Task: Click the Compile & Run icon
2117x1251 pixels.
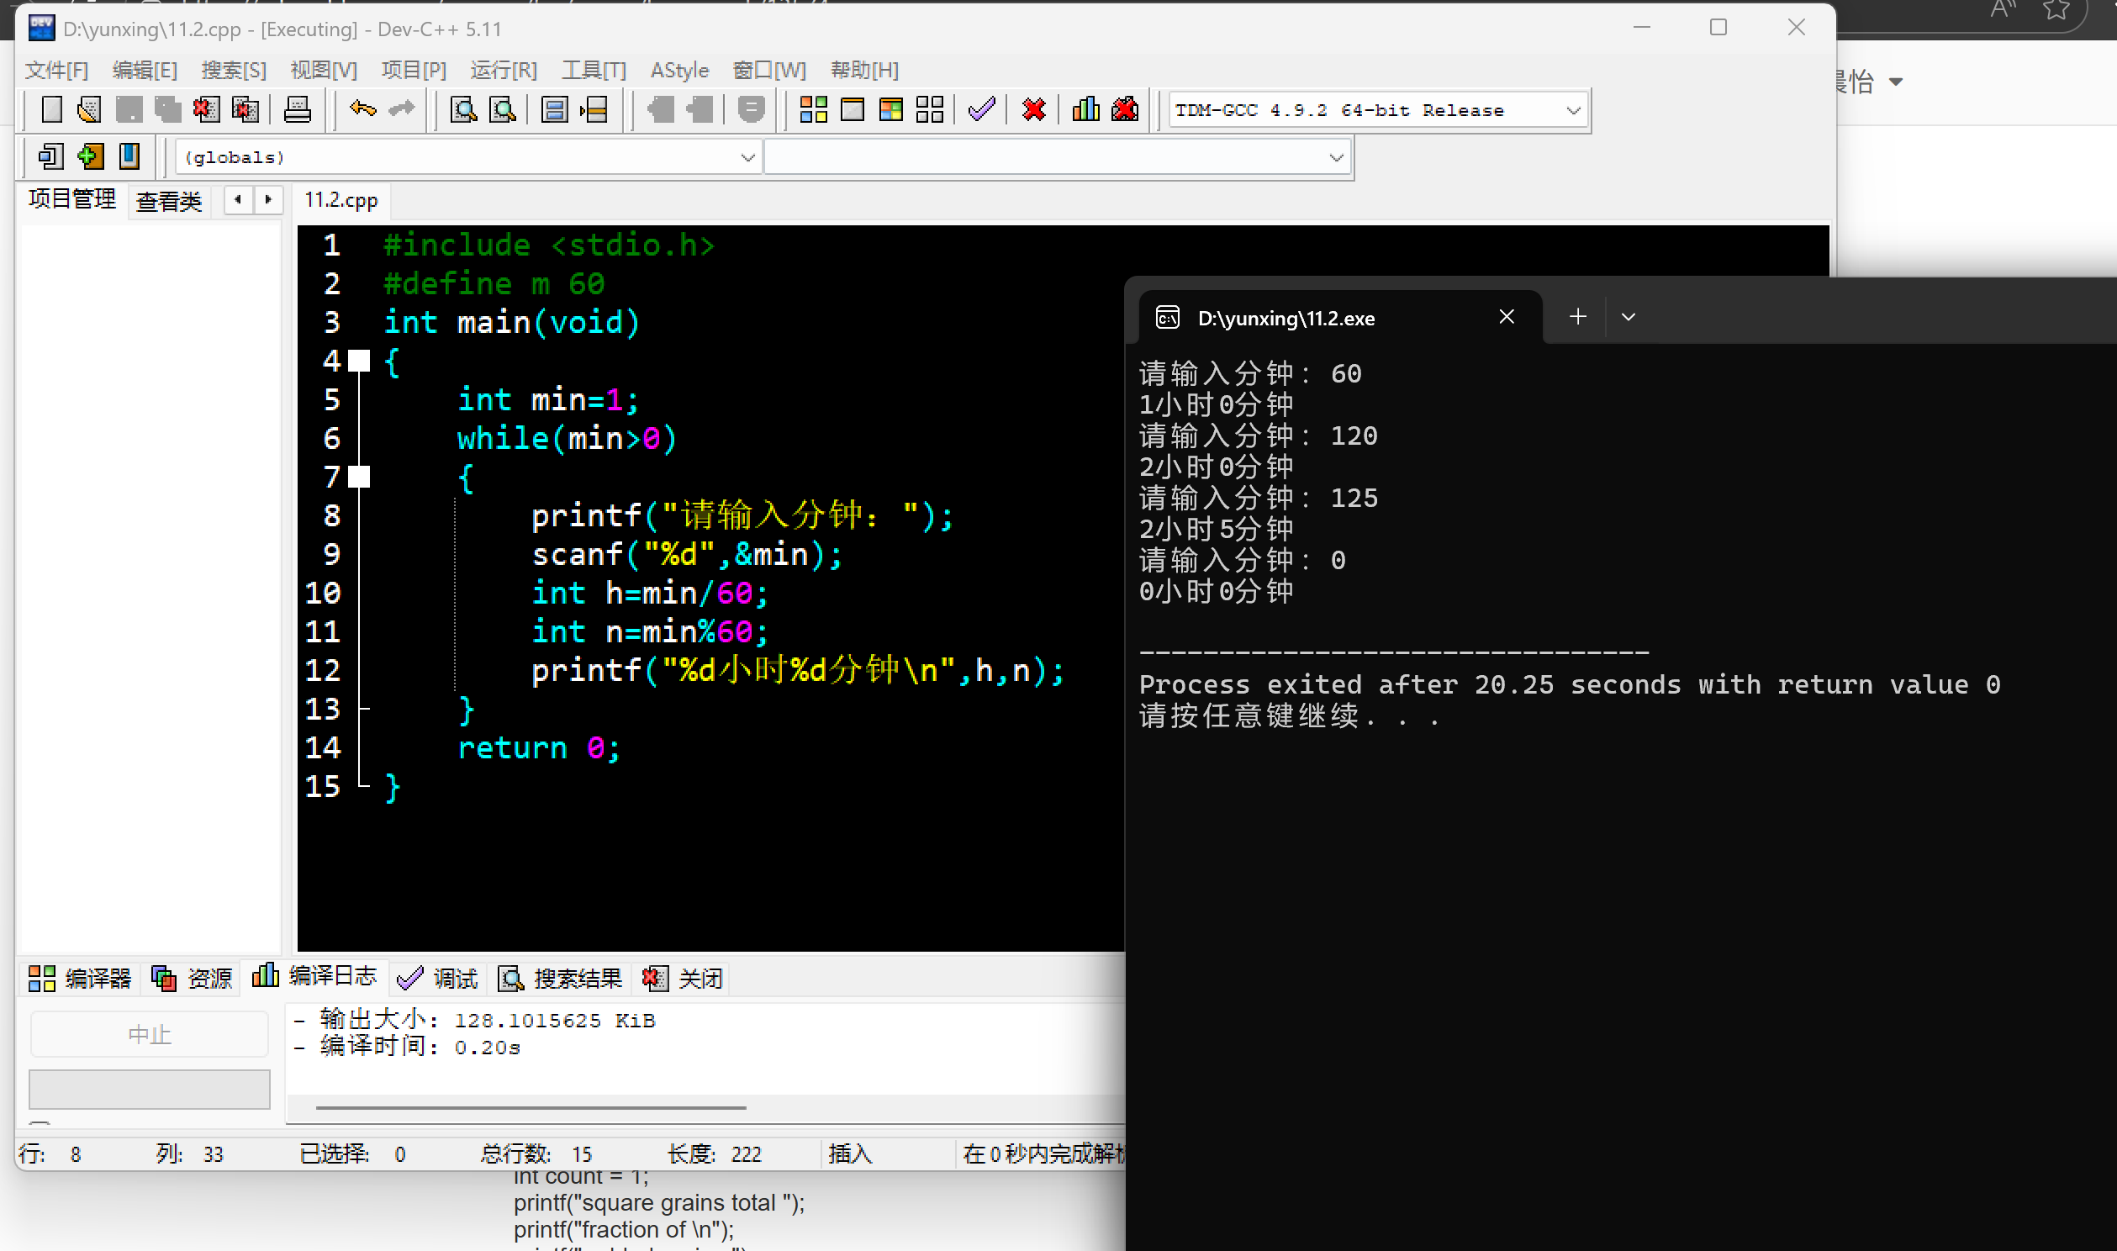Action: 891,109
